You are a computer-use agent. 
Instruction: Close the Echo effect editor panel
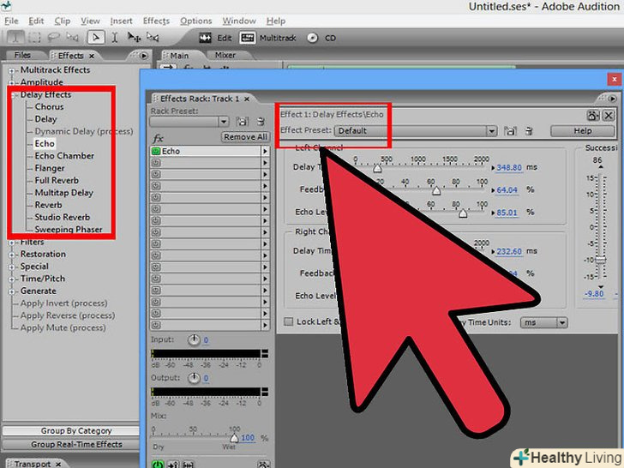(x=609, y=116)
